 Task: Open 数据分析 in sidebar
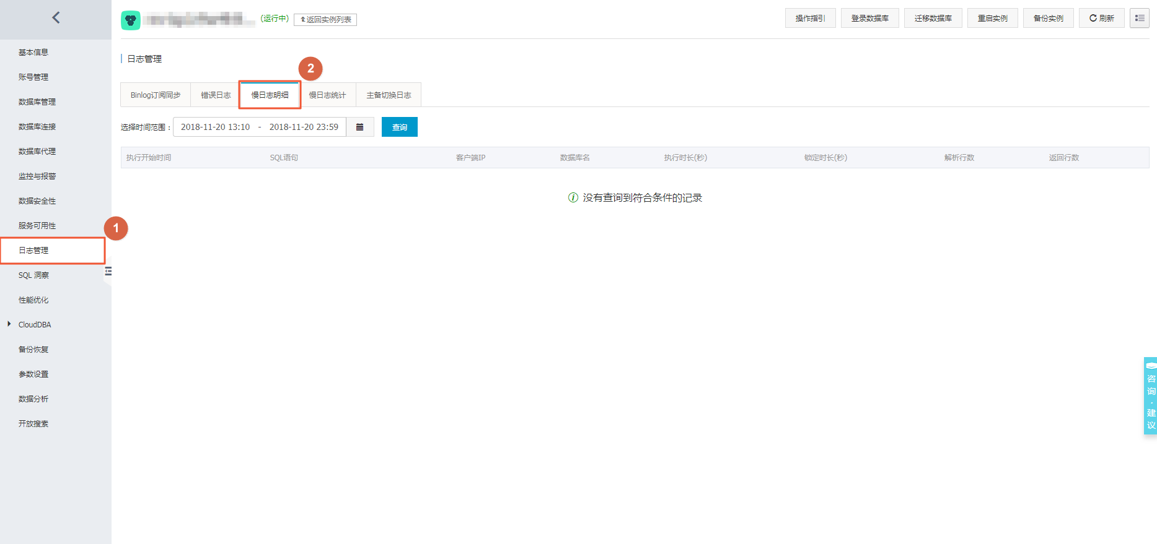(33, 399)
